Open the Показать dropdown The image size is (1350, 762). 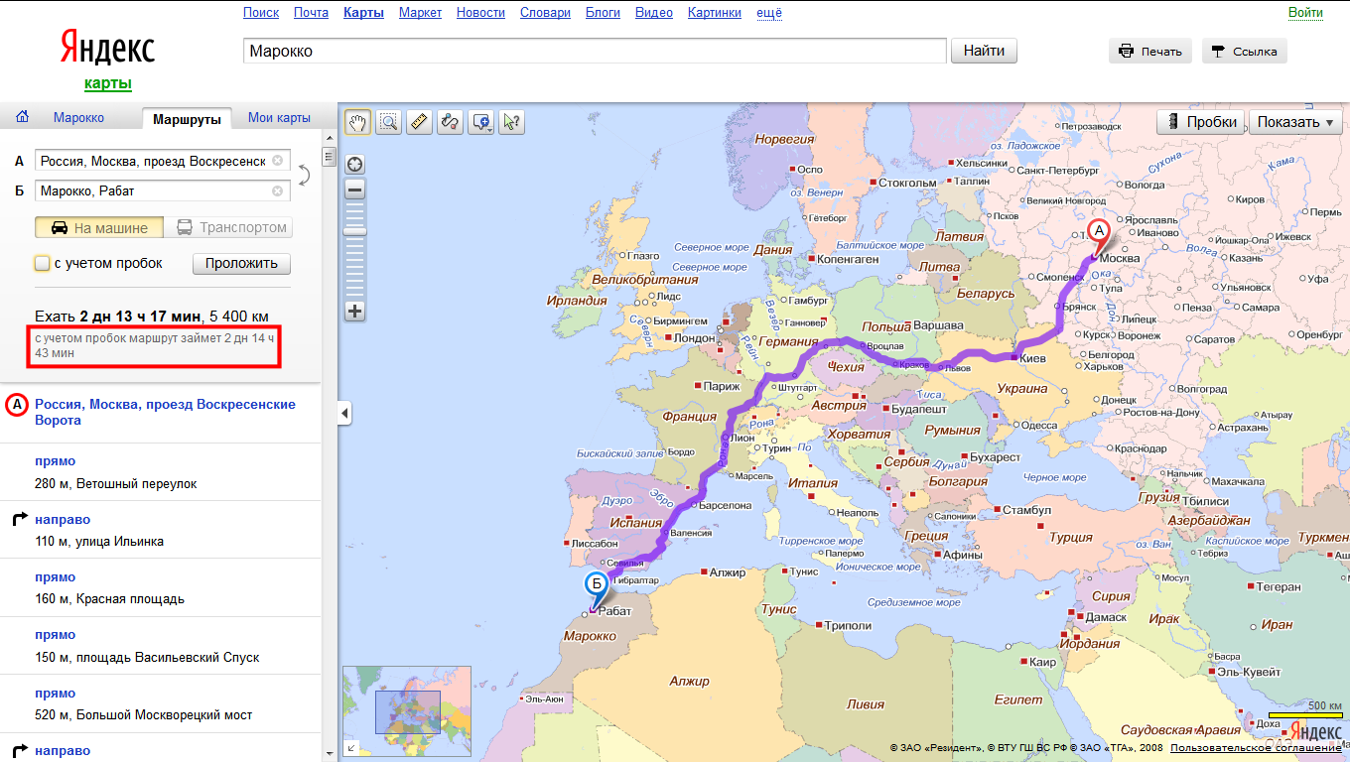point(1295,122)
